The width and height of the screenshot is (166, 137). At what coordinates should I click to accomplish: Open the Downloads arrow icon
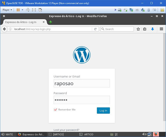153,29
